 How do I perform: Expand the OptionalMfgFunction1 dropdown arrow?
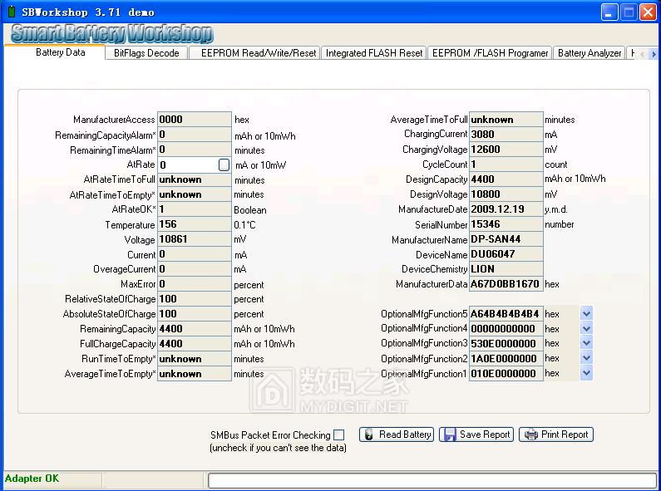(586, 374)
